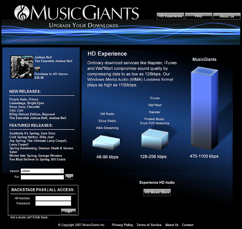Focus the AR Number field
Image resolution: width=242 pixels, height=229 pixels.
(53, 198)
